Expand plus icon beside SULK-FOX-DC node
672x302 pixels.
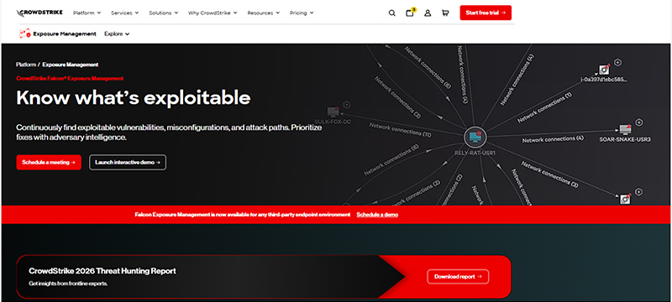click(347, 104)
